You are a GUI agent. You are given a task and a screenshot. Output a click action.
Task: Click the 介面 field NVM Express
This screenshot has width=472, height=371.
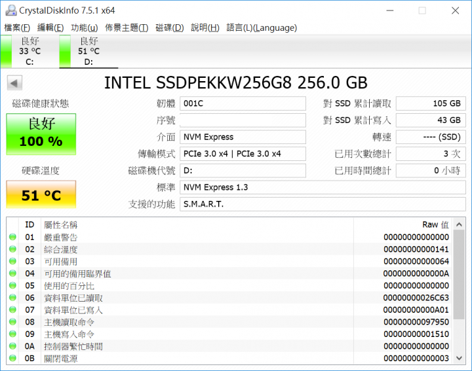point(243,137)
